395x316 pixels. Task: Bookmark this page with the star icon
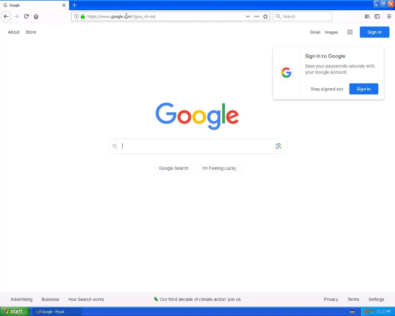pos(265,16)
